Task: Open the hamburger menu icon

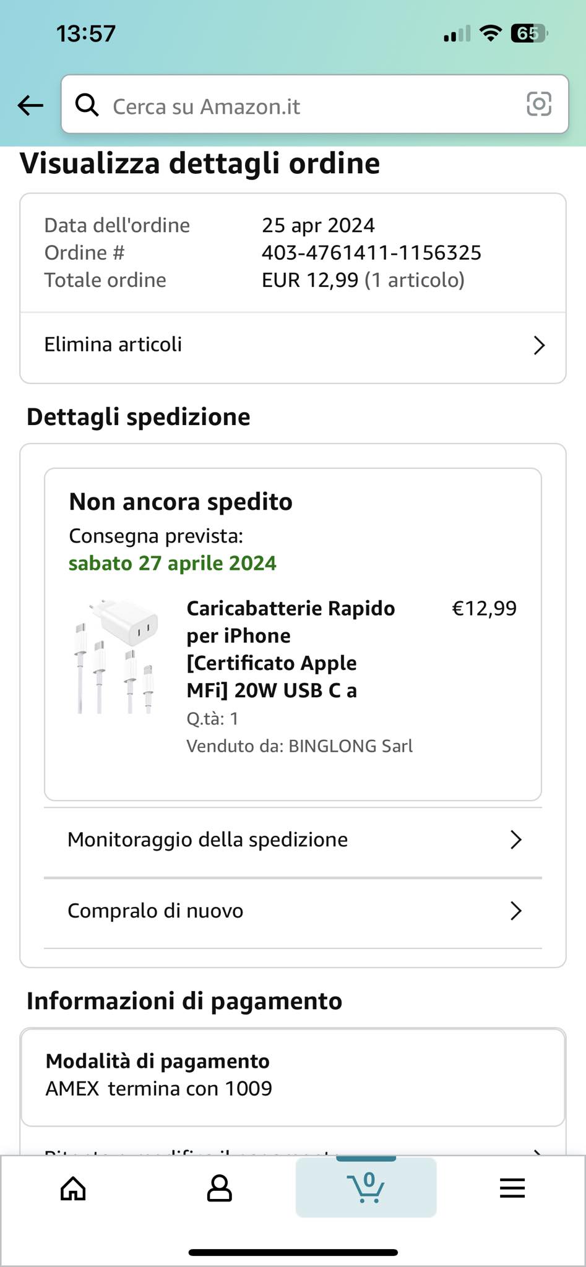Action: click(512, 1188)
